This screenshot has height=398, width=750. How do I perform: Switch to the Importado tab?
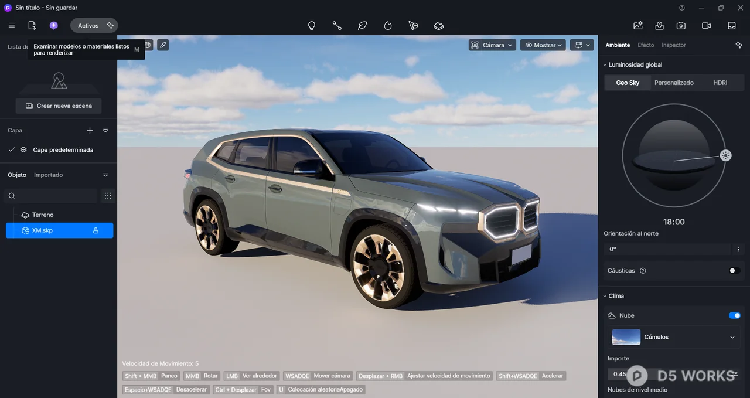pos(48,175)
